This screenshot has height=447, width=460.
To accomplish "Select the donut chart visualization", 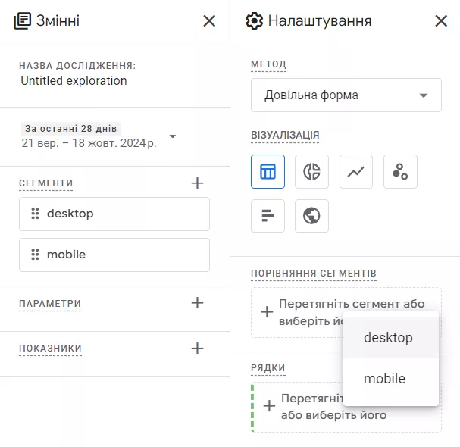I will tap(311, 171).
